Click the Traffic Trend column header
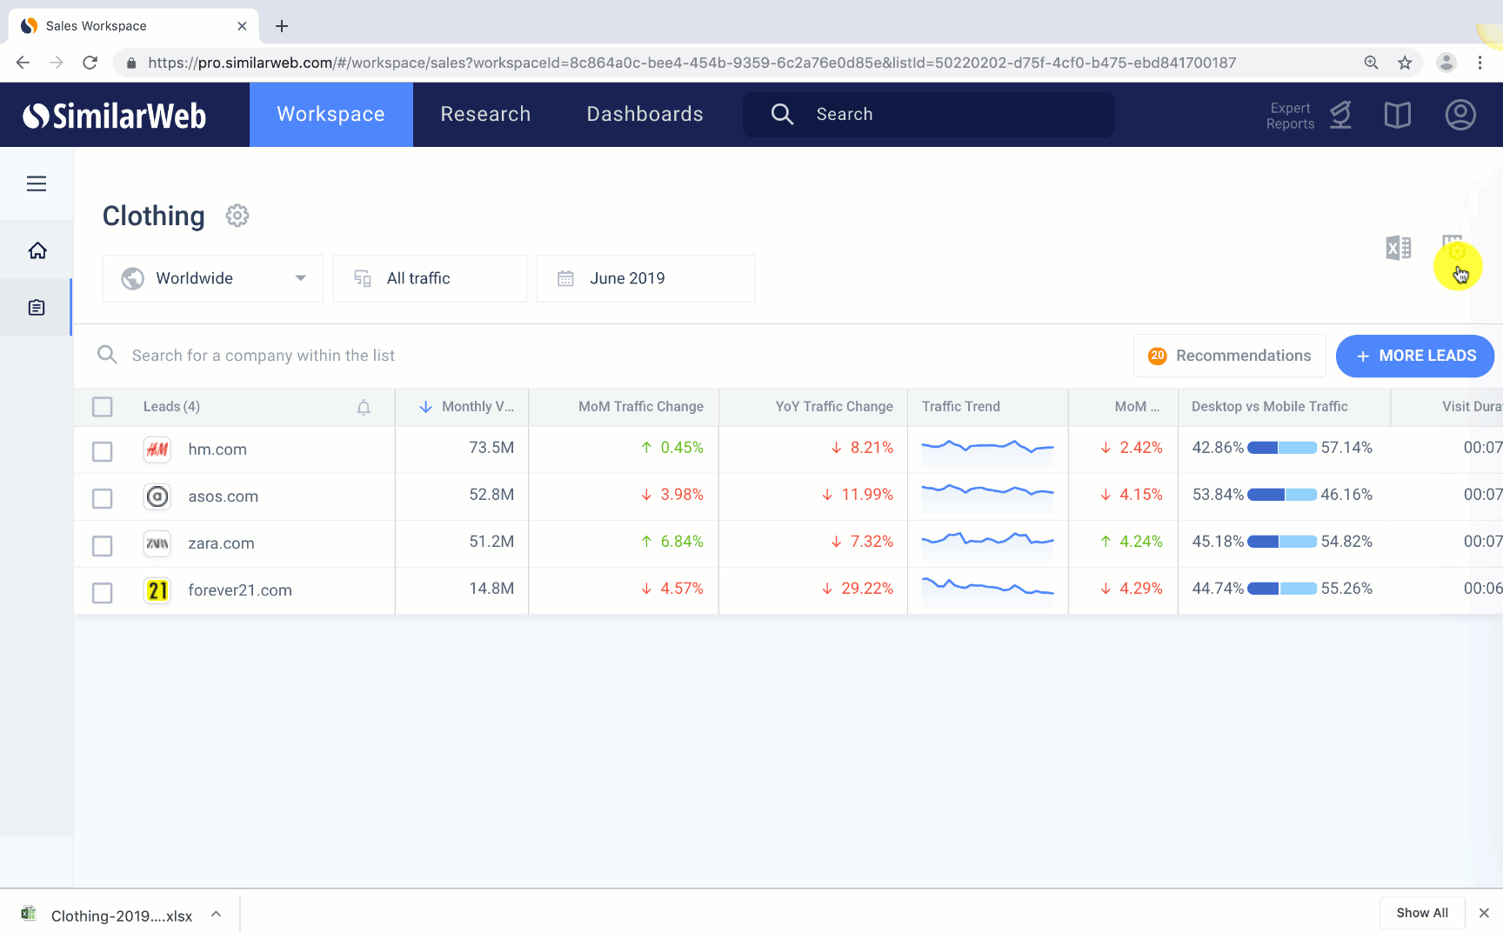 [960, 407]
